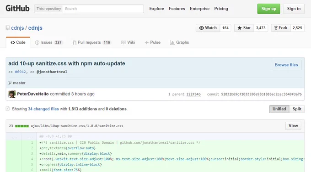This screenshot has width=311, height=172.
Task: Click the GitHub logo
Action: tap(17, 9)
